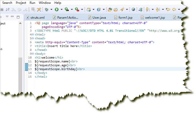Viewport: 195px width, 113px height.
Task: Place cursor in '${requestScope.name}' text
Action: [x=53, y=61]
